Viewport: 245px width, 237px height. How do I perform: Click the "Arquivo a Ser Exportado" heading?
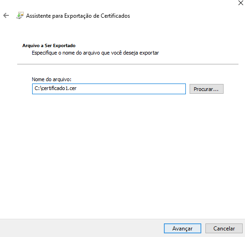[x=49, y=46]
